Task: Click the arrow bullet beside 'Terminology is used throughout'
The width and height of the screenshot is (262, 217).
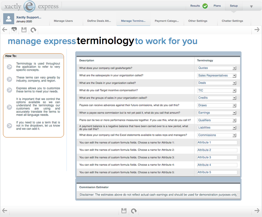Action: [9, 67]
